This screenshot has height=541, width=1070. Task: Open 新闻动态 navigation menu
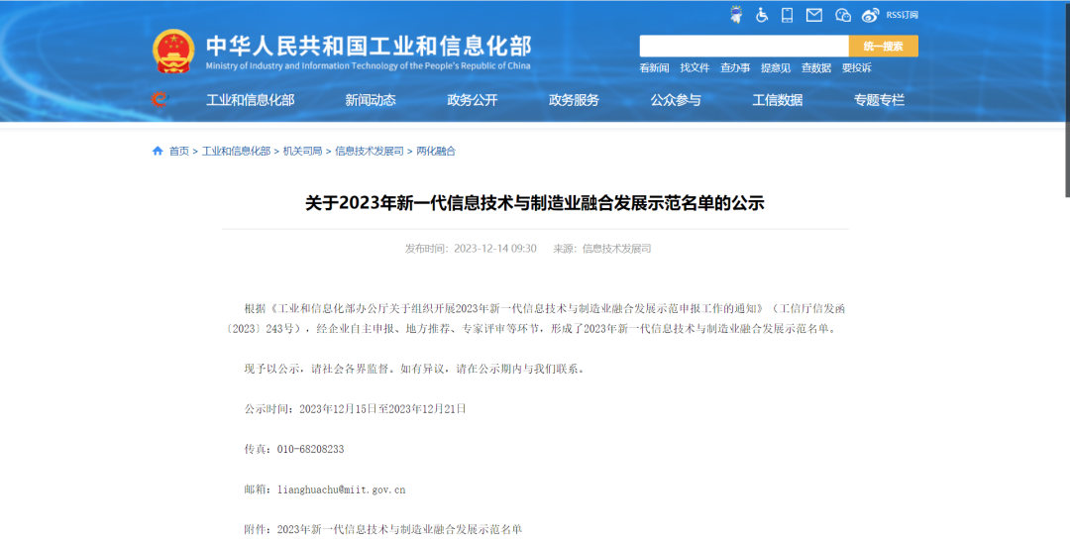pyautogui.click(x=370, y=100)
